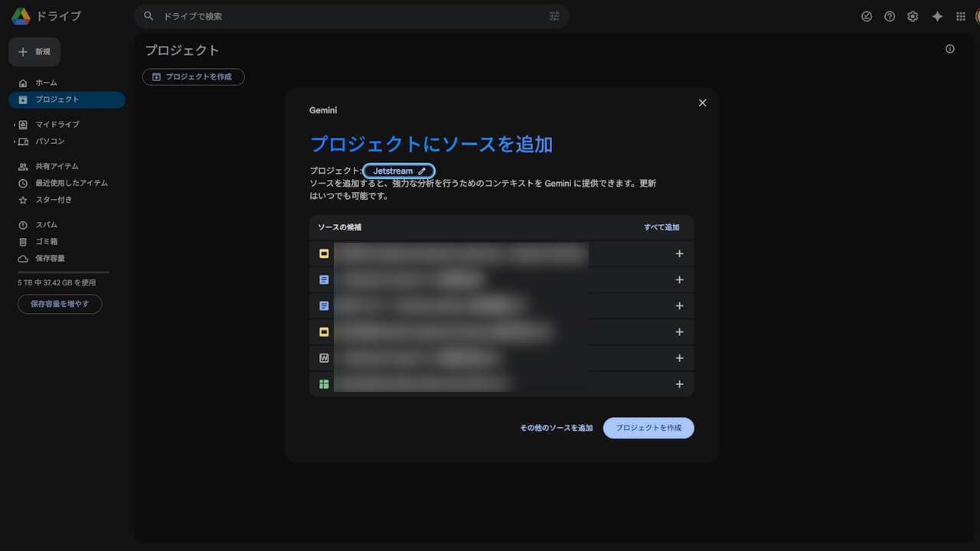Click the 新規 button
980x551 pixels.
coord(34,51)
